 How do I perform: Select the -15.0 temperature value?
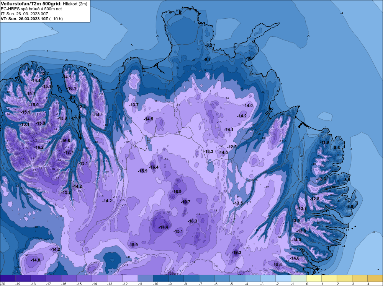(x=34, y=105)
